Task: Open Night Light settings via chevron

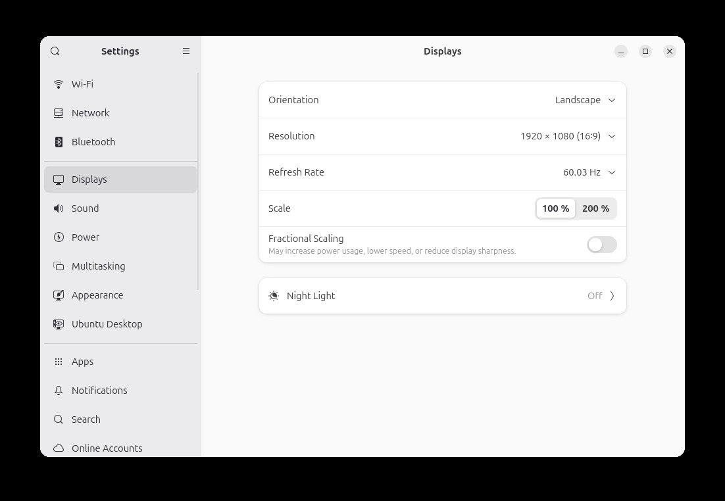Action: [612, 296]
